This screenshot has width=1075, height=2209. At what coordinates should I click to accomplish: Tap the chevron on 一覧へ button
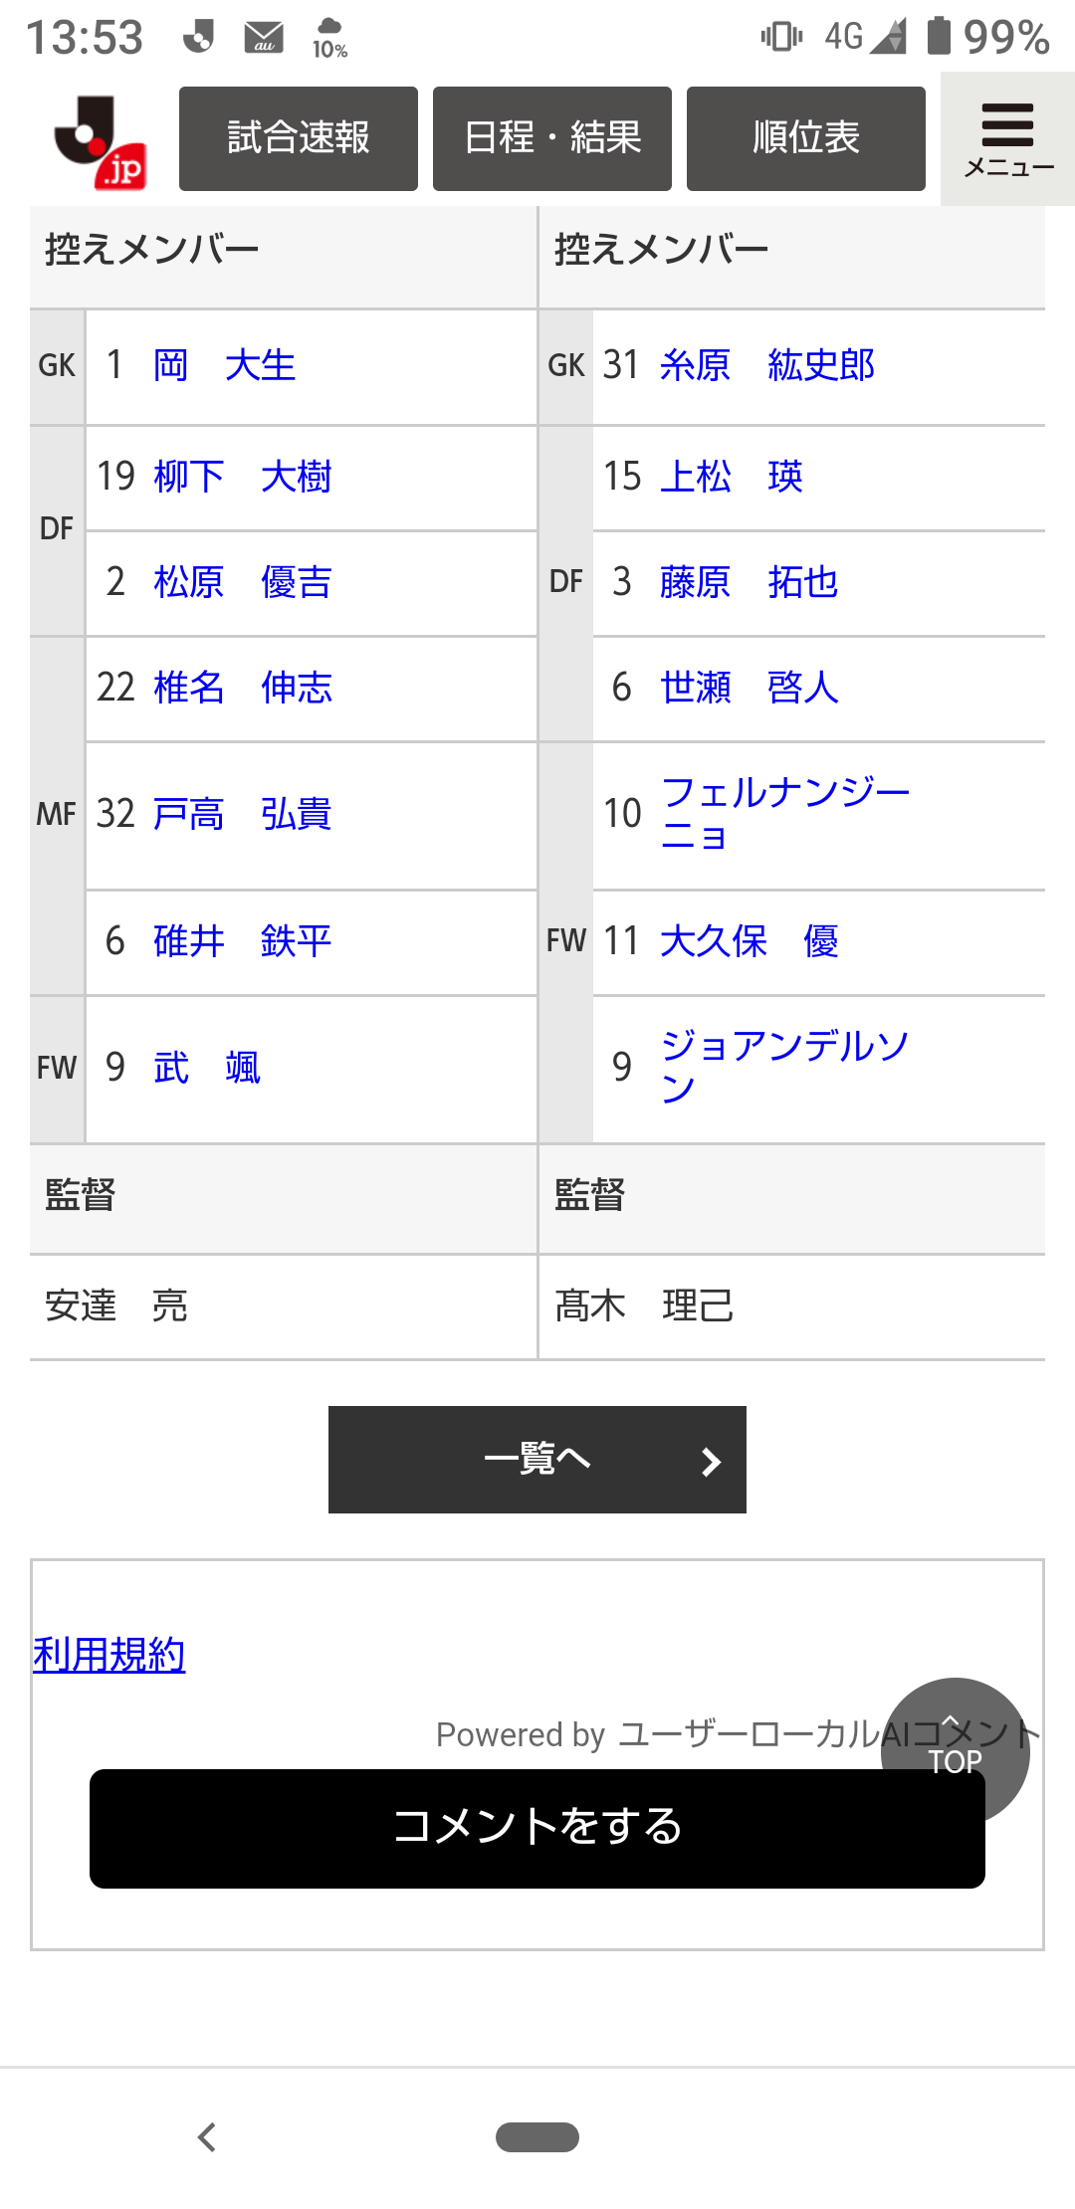click(x=711, y=1461)
